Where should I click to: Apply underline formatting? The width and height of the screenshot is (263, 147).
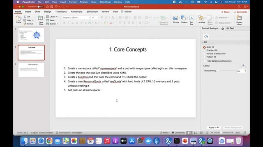(72, 23)
